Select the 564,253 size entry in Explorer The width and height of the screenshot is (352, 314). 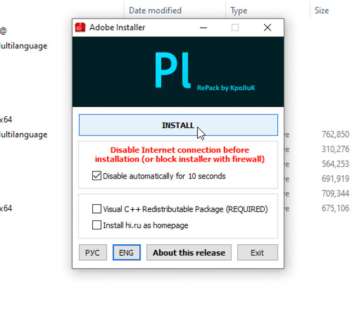pyautogui.click(x=336, y=164)
